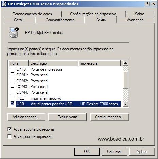Close the Propriedades dialog window
The width and height of the screenshot is (158, 159).
click(154, 4)
